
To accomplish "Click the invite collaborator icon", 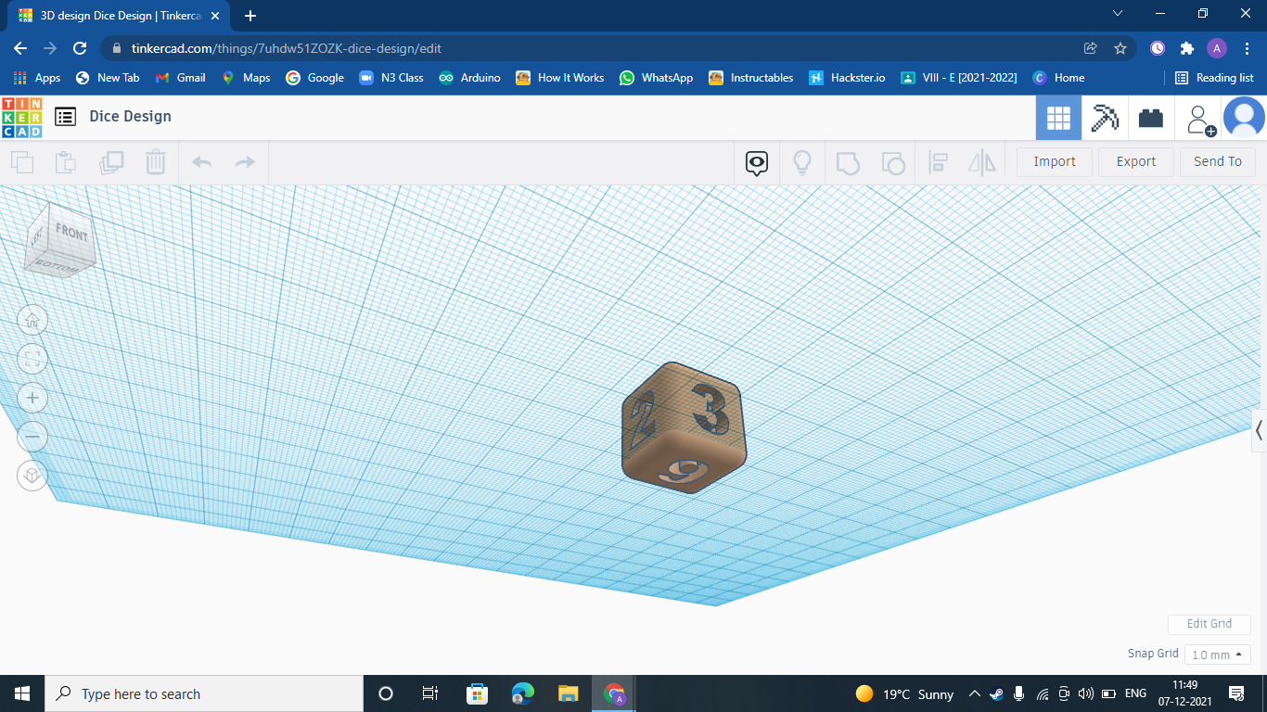I will (x=1200, y=119).
